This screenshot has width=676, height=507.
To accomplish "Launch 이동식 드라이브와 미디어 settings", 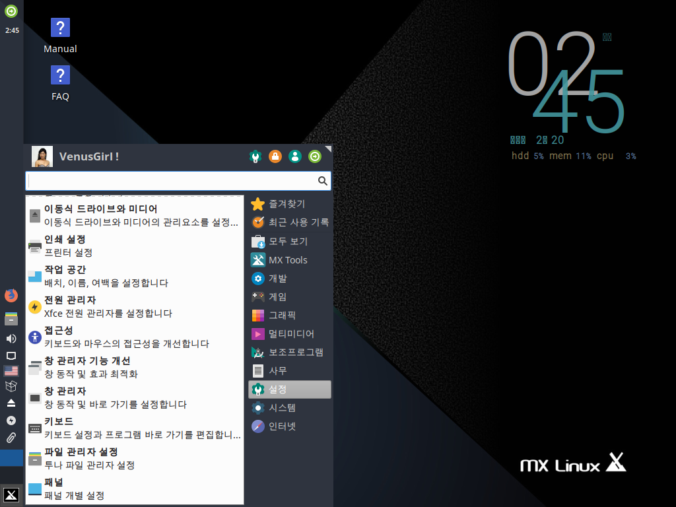I will [135, 216].
